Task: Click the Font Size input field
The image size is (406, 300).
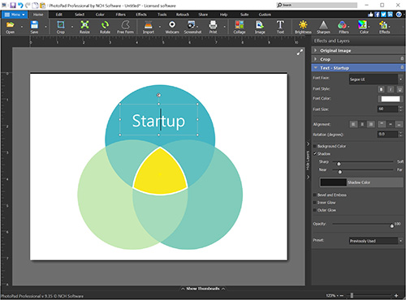Action: pos(387,109)
